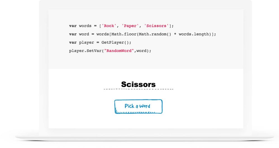Click the player variable in line three
This screenshot has height=148, width=279.
click(x=86, y=42)
